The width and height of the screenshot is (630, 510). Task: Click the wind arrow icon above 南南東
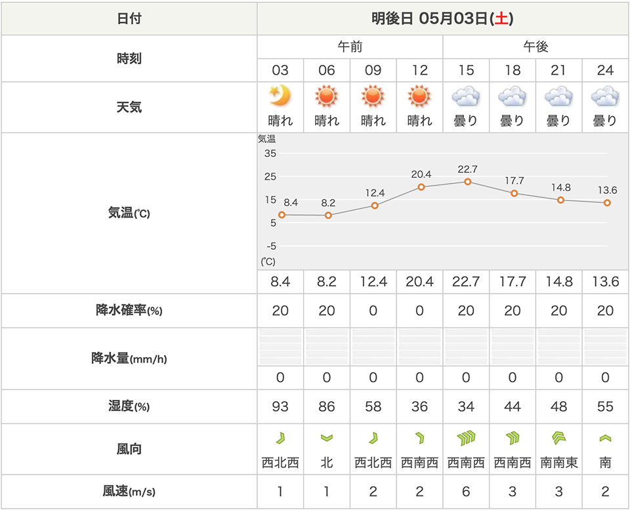pyautogui.click(x=559, y=438)
